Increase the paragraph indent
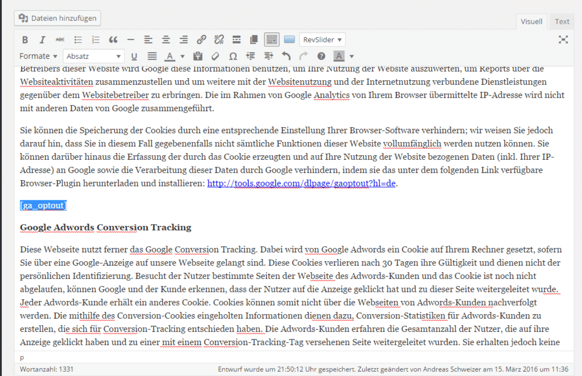The height and width of the screenshot is (376, 582). tap(269, 56)
